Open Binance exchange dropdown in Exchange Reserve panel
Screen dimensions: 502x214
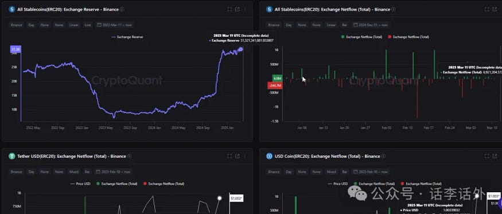pos(16,25)
